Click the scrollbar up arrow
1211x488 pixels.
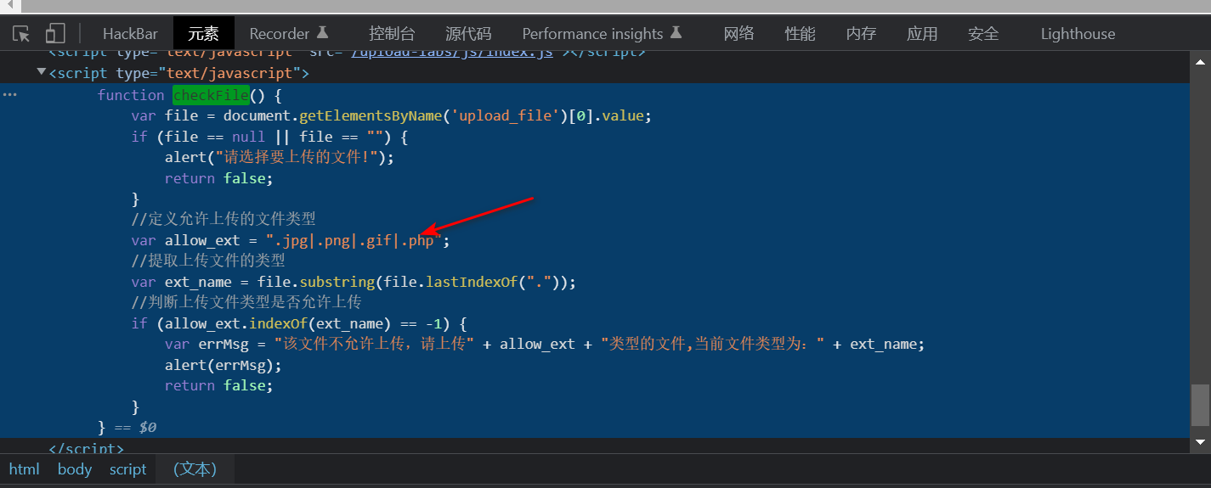[x=1200, y=63]
